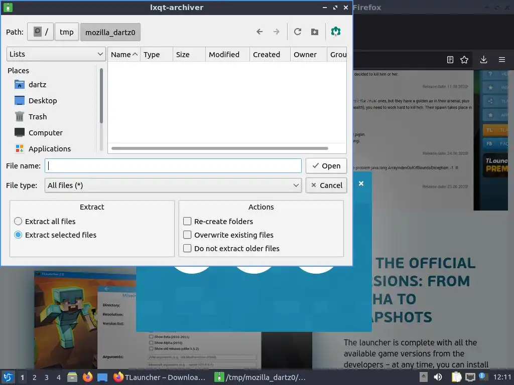Close the blue overlay with white X
514x385 pixels.
pos(361,183)
